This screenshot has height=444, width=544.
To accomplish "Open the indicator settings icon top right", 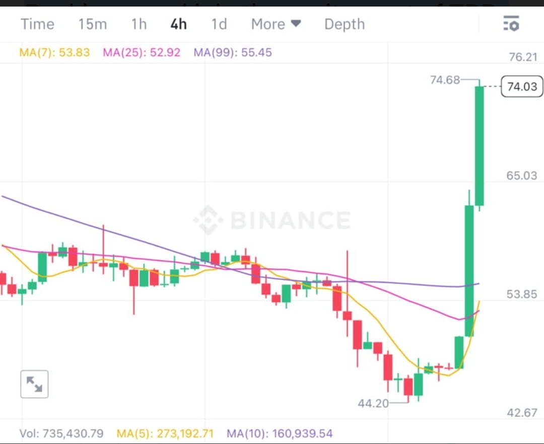I will pos(510,24).
